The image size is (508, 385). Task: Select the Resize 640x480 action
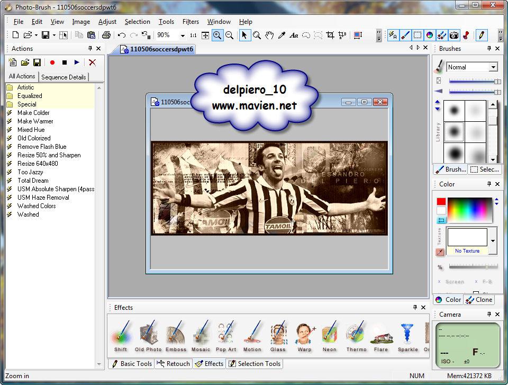click(38, 164)
